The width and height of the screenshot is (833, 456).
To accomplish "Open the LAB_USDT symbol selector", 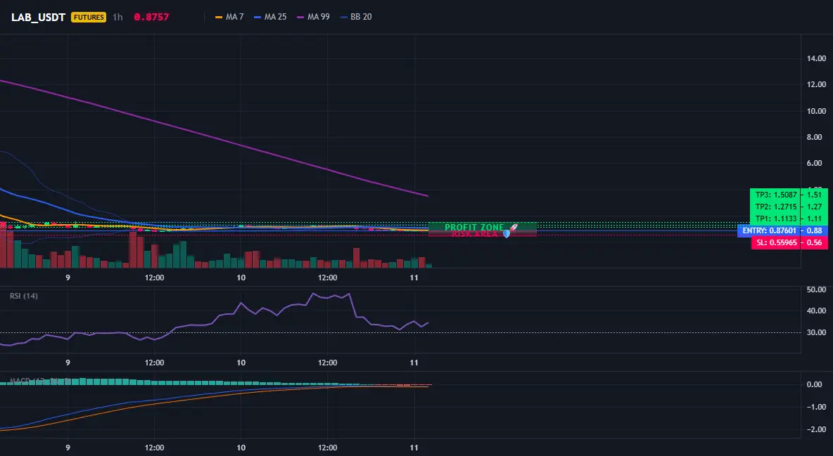I will coord(38,17).
